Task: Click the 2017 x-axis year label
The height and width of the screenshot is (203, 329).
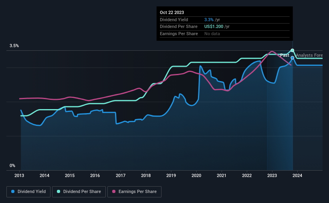Action: point(121,175)
